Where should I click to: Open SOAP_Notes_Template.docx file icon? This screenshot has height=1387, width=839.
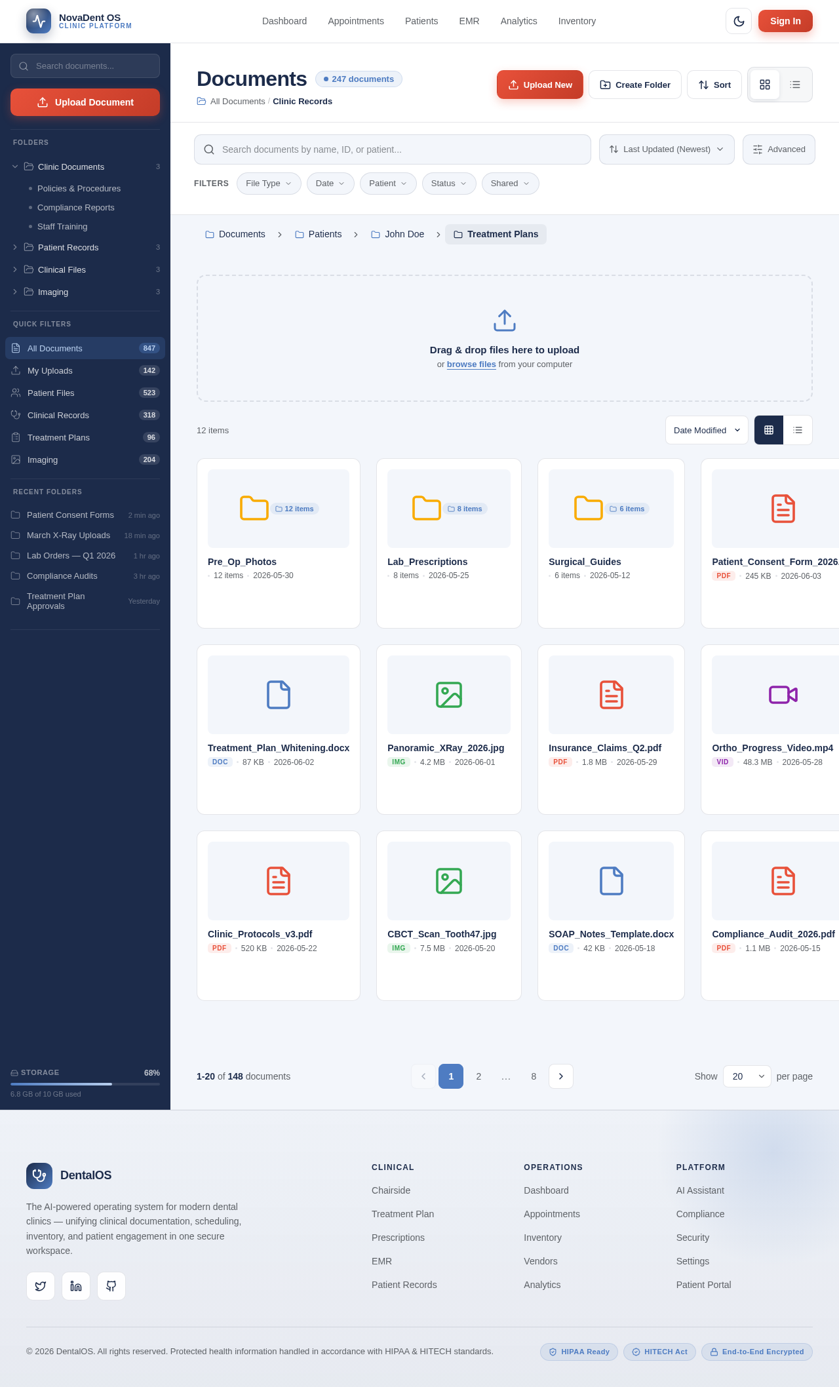pos(612,881)
